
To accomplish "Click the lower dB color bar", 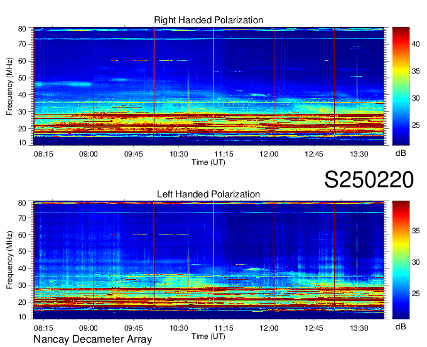I will click(401, 260).
